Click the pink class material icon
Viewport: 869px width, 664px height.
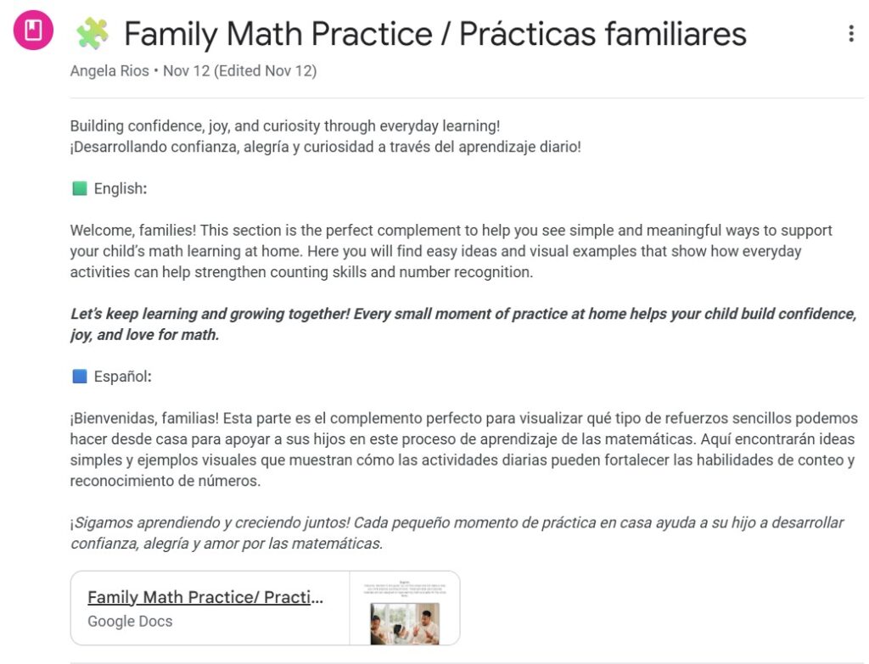33,32
